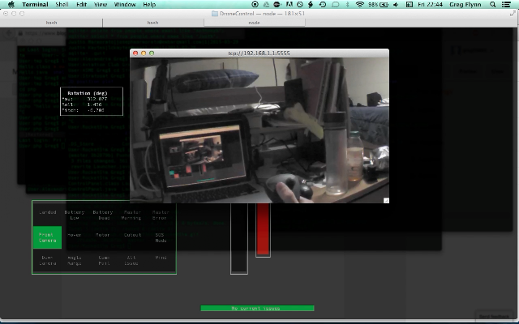Screen dimensions: 519x324
Task: Toggle the Down Camera indicator
Action: [47, 260]
